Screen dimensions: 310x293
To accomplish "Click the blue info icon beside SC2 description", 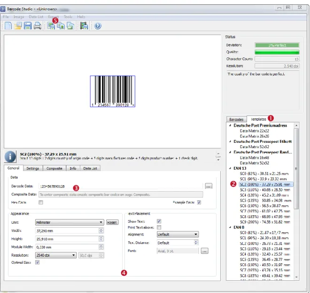I will (10, 156).
